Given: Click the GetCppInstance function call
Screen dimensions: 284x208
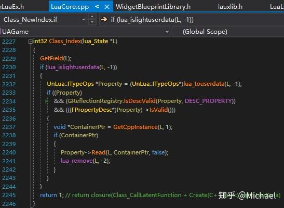Looking at the screenshot, I should click(x=136, y=127).
